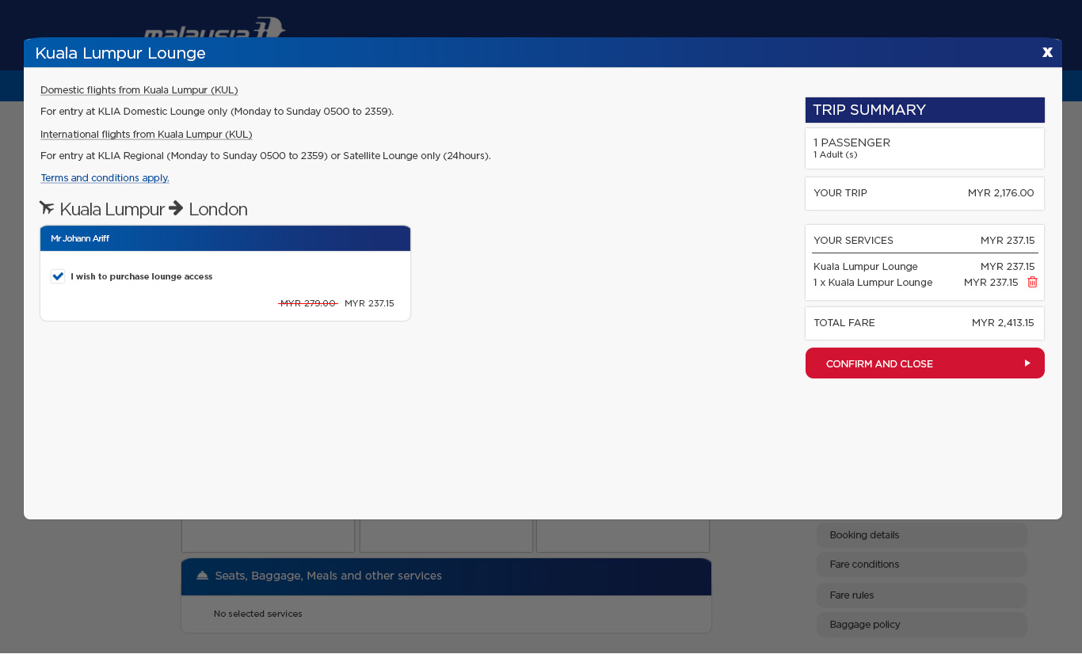The height and width of the screenshot is (654, 1082).
Task: Uncheck the purchase lounge access checkbox
Action: [58, 276]
